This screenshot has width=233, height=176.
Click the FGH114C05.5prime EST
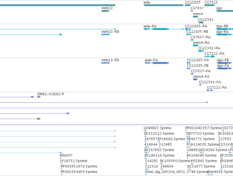coord(189,147)
